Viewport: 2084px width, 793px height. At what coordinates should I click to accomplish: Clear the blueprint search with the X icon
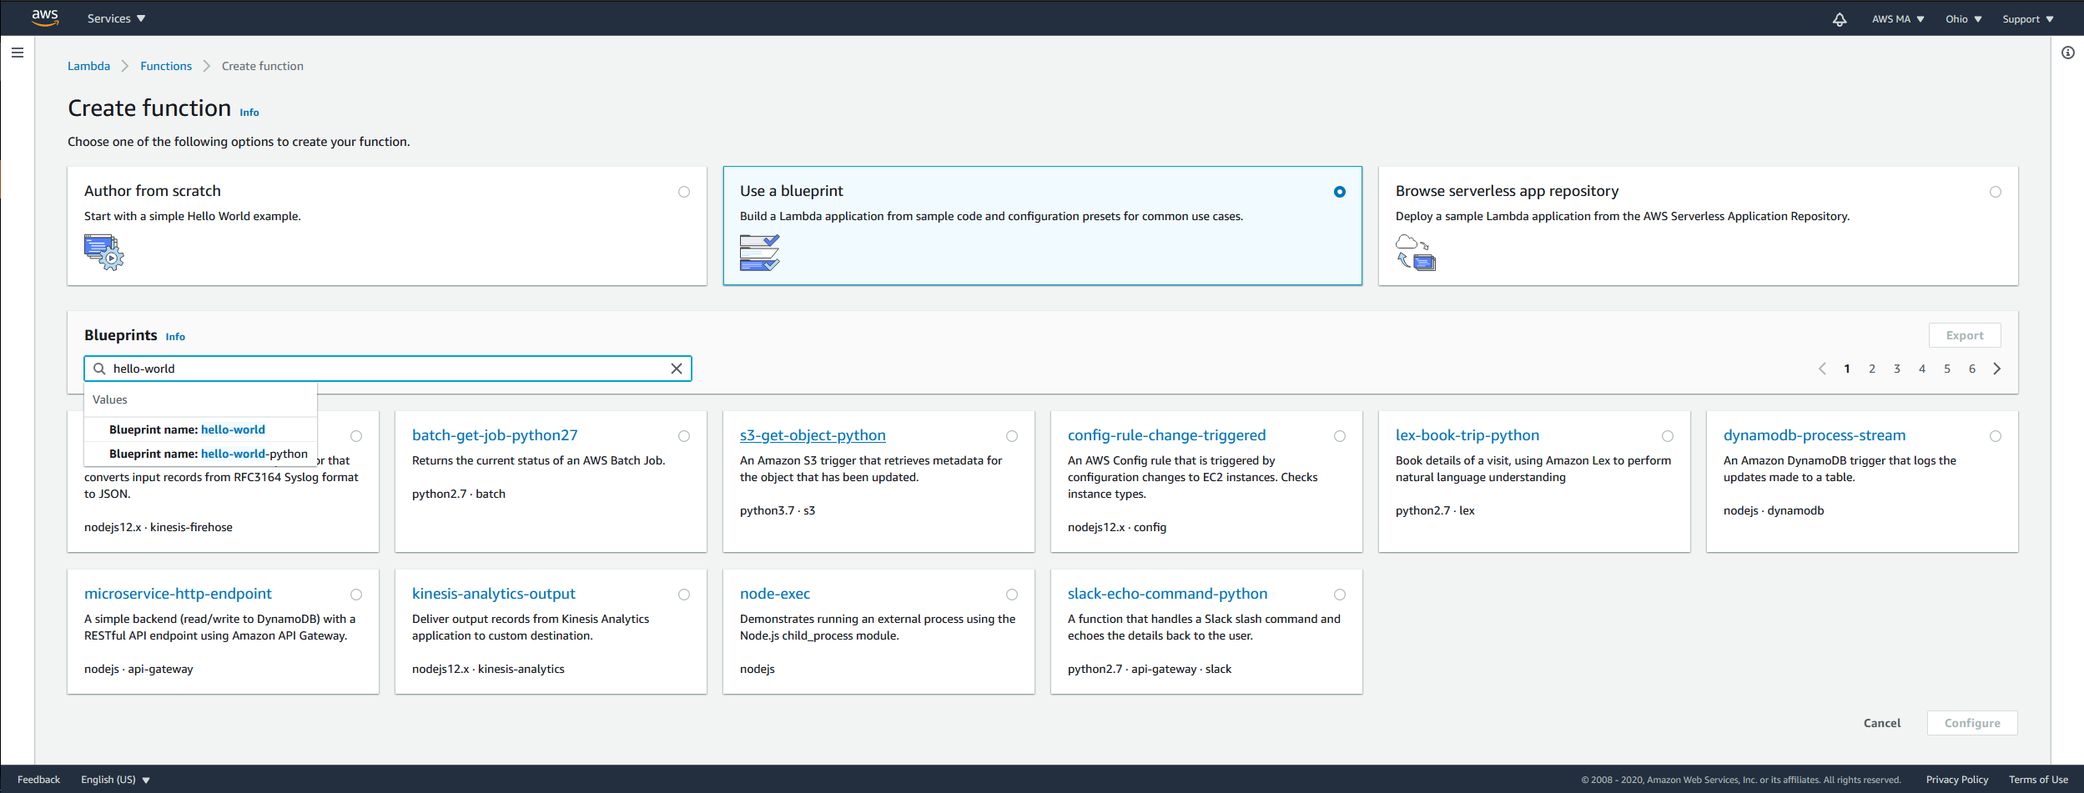(677, 369)
